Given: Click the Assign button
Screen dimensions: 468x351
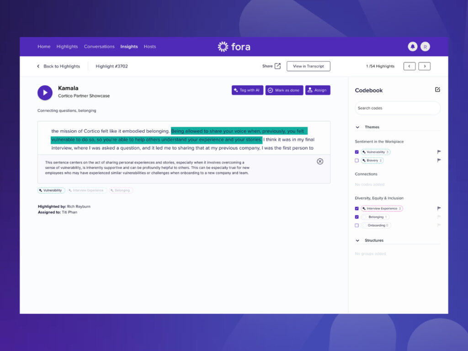Looking at the screenshot, I should pyautogui.click(x=318, y=90).
